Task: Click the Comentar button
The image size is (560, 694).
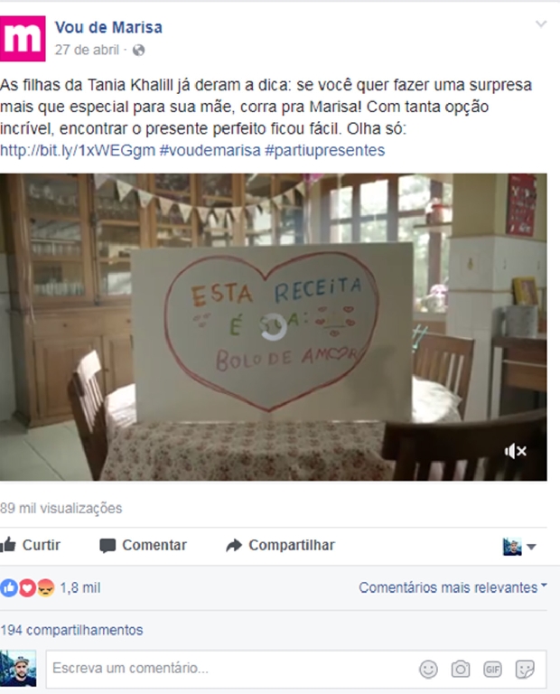Action: pos(144,545)
